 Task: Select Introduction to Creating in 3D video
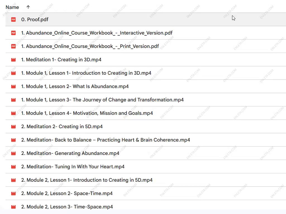click(86, 73)
